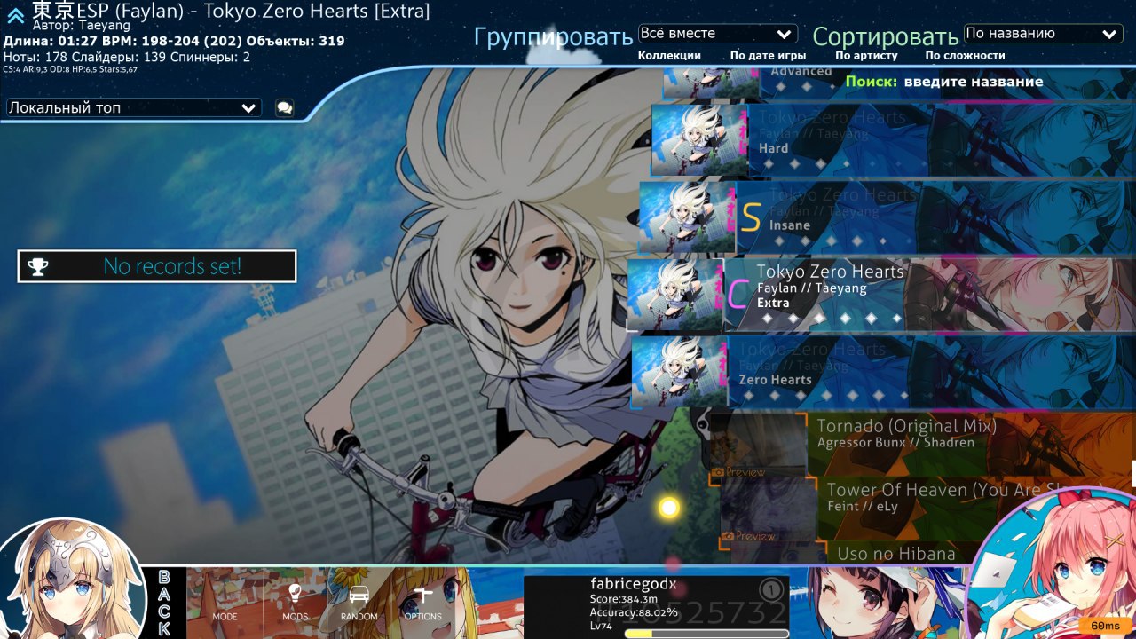Open the chat bubble icon beside Локальный топ
Screen dimensions: 1136x639
(284, 107)
